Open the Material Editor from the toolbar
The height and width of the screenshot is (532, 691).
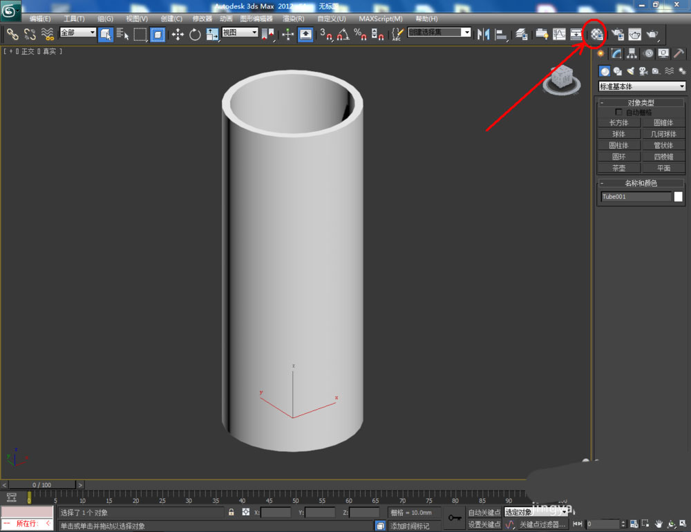click(597, 34)
